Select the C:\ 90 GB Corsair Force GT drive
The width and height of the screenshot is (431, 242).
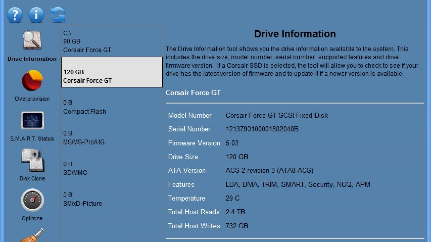tap(112, 41)
